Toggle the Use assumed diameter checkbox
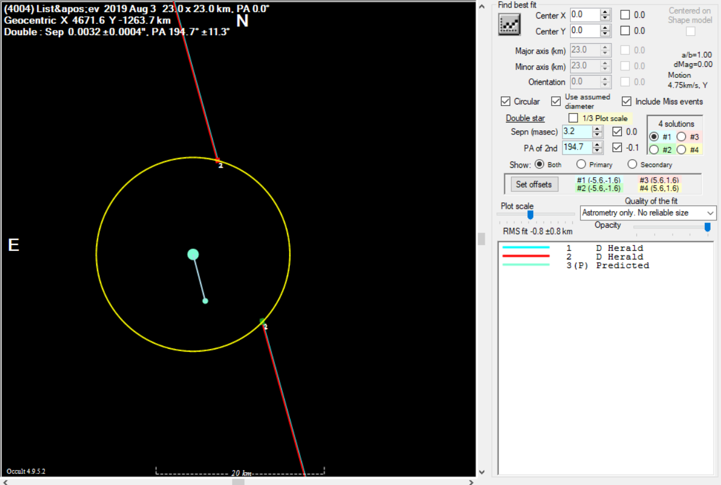Viewport: 721px width, 485px height. (x=556, y=101)
